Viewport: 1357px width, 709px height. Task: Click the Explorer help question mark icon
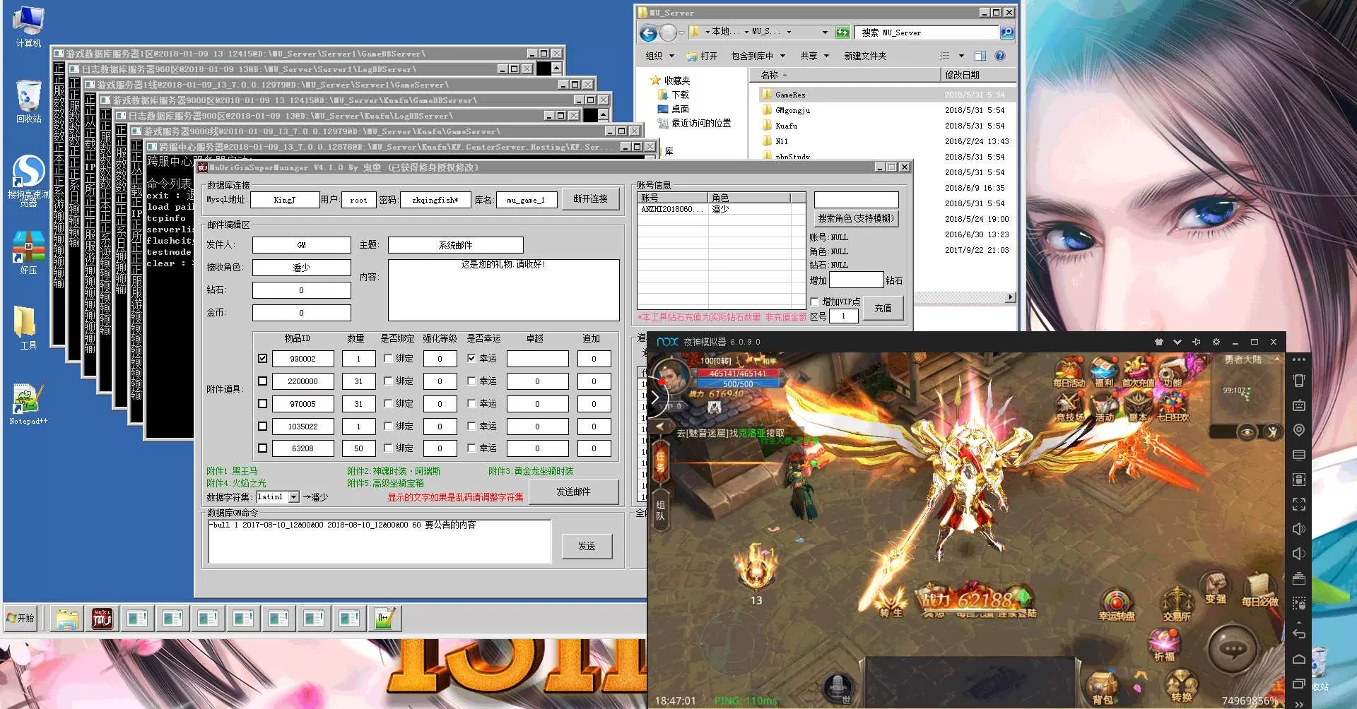click(1000, 56)
